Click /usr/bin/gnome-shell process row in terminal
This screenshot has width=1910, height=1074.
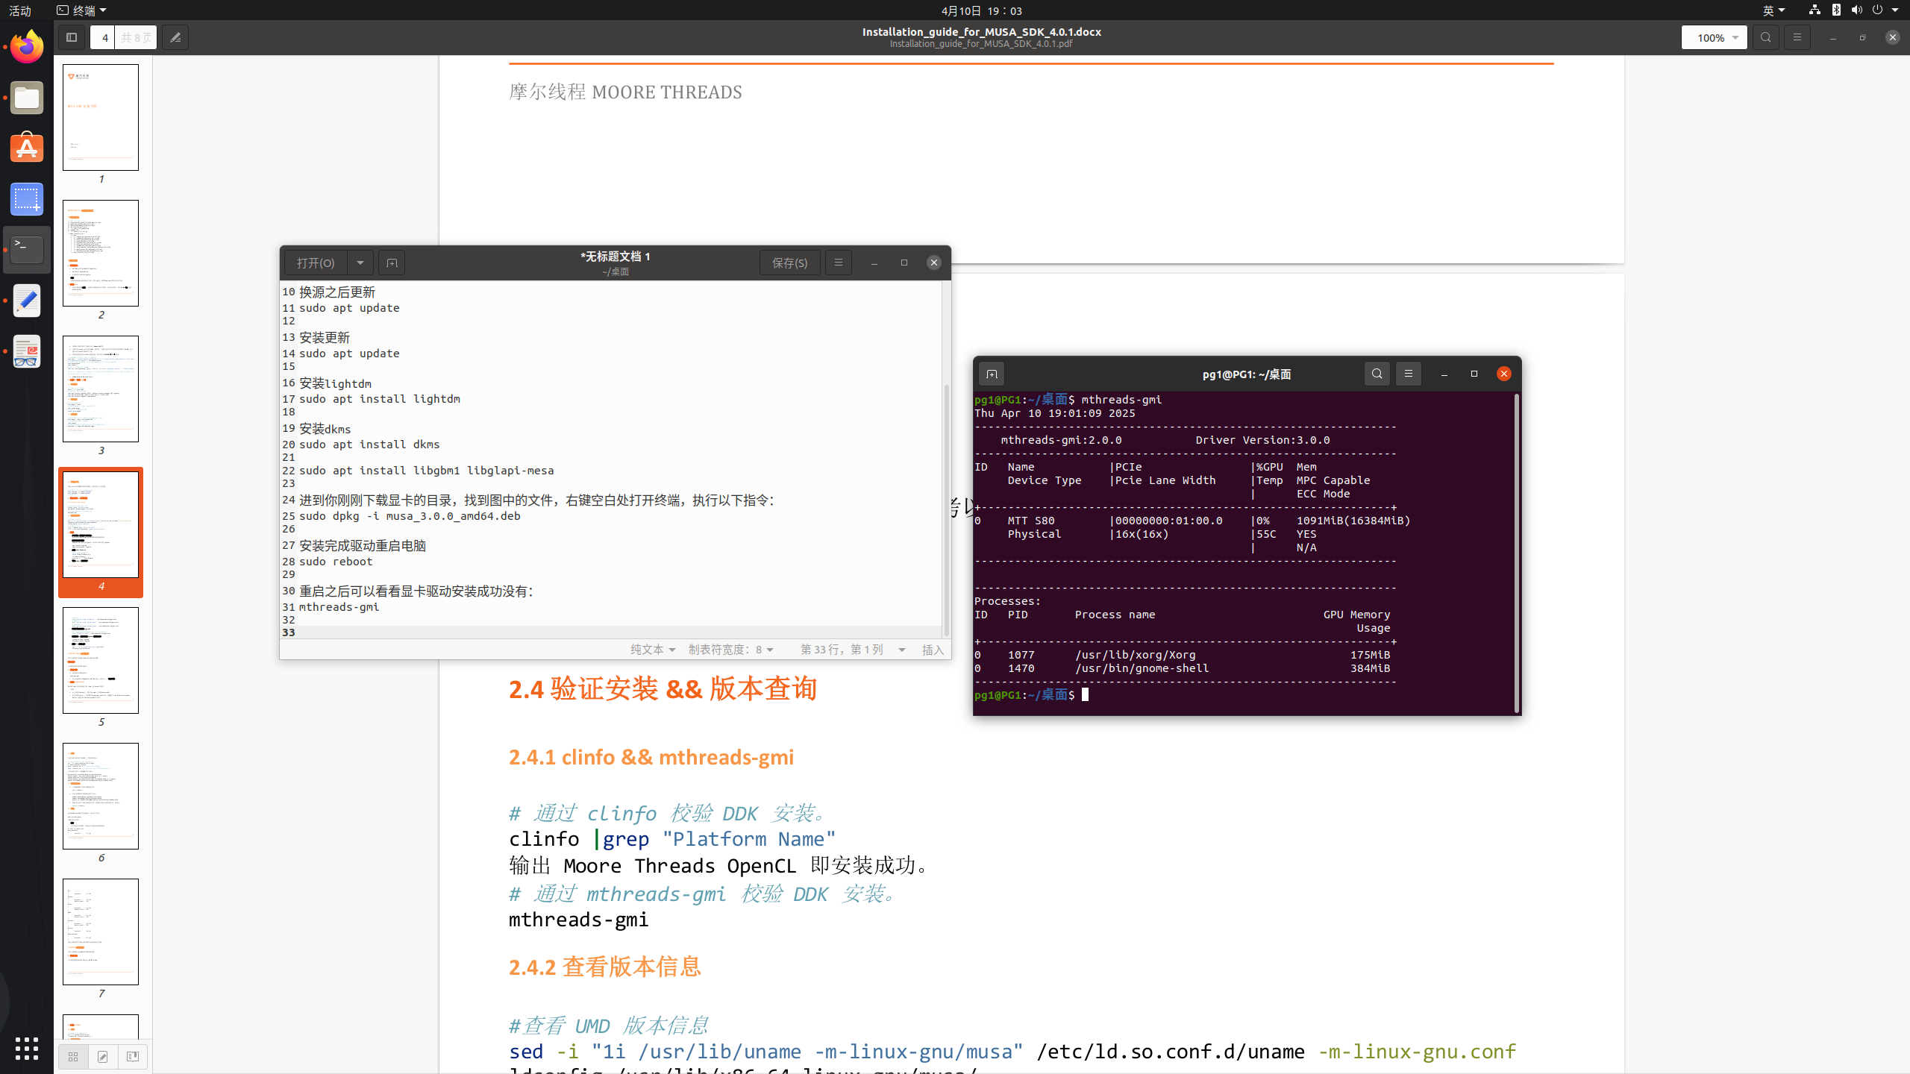pos(1183,668)
